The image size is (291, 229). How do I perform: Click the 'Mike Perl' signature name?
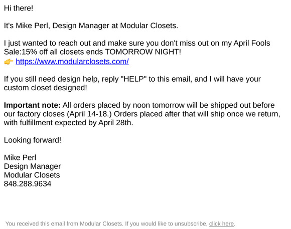tap(20, 158)
